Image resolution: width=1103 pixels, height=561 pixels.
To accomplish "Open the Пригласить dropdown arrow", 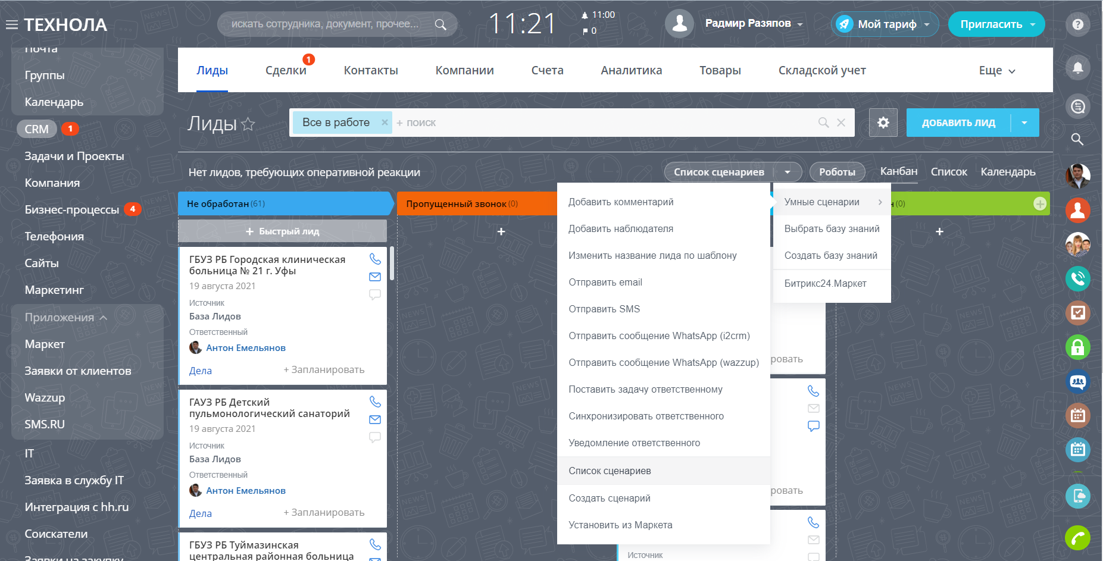I will click(x=1033, y=24).
